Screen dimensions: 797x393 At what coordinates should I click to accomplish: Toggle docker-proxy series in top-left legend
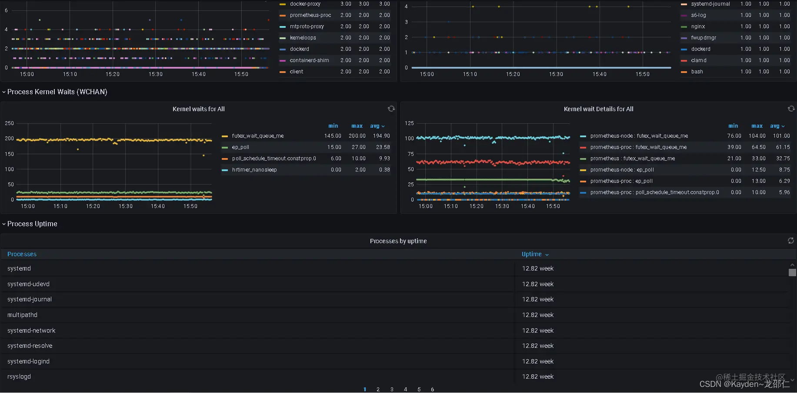pos(305,4)
